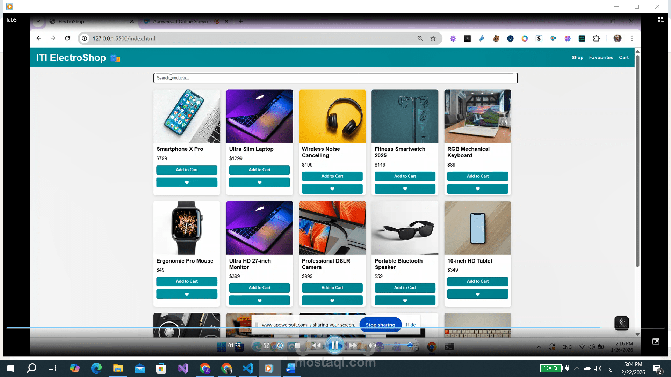Show hidden system tray icons

pyautogui.click(x=576, y=368)
